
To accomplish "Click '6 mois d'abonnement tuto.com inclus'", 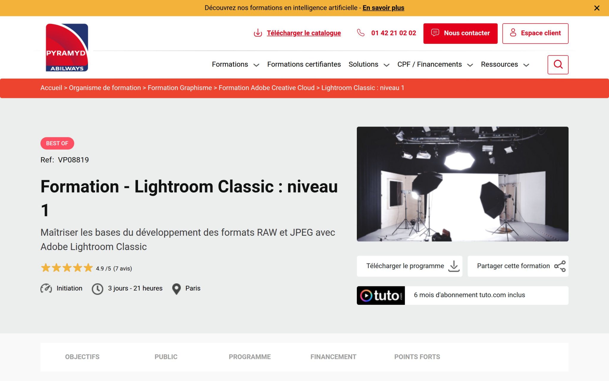I will pos(469,295).
